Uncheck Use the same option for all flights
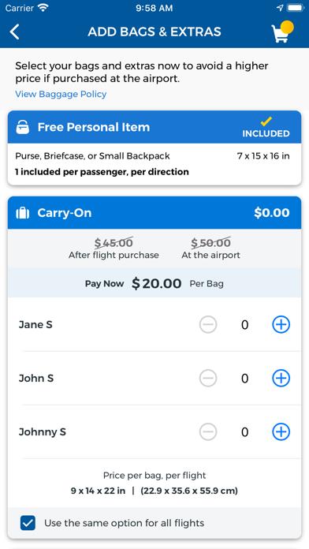 28,523
